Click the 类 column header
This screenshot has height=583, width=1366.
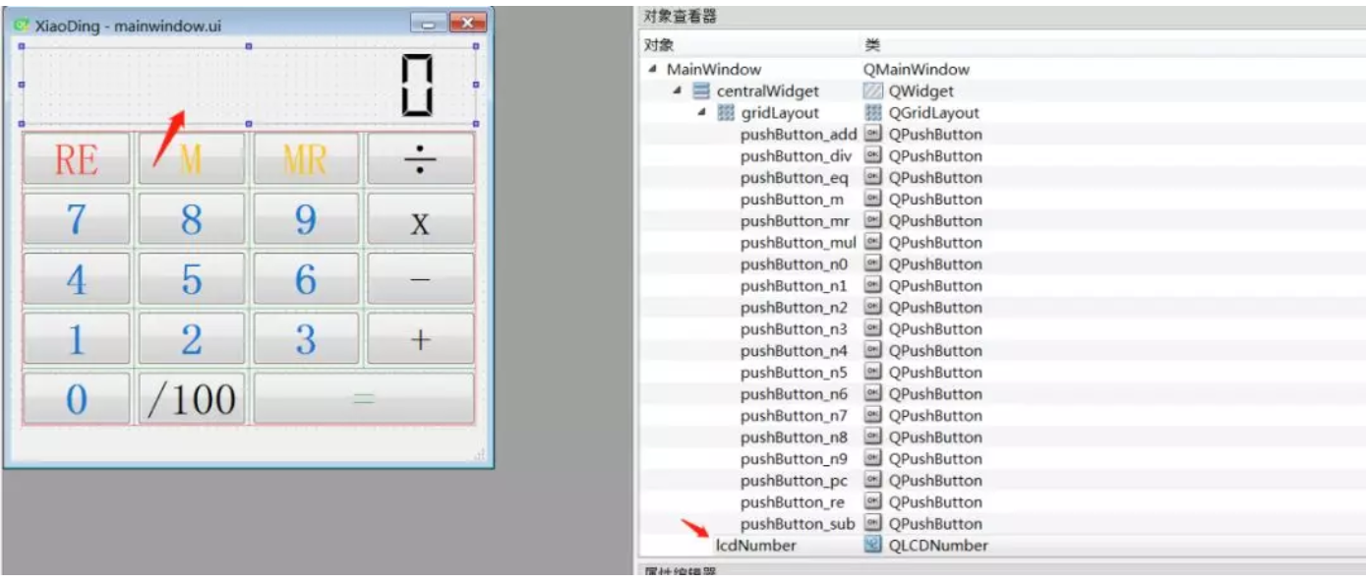(x=872, y=45)
